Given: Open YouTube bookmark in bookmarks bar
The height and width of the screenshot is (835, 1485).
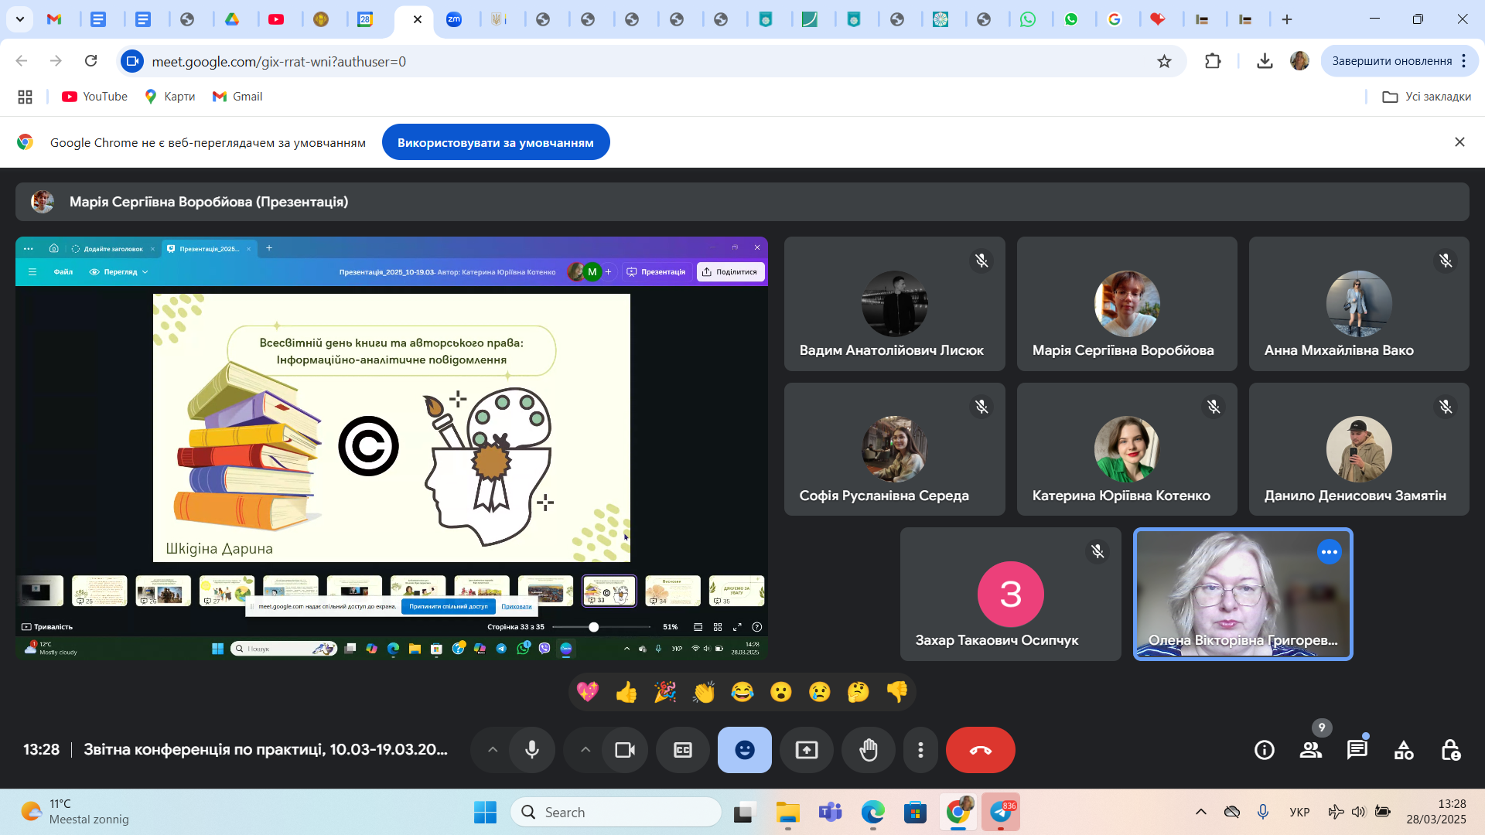Looking at the screenshot, I should [x=95, y=97].
